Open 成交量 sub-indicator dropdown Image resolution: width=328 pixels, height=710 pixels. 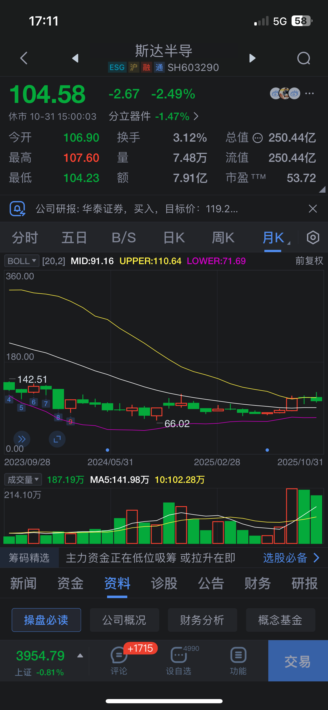(x=23, y=480)
